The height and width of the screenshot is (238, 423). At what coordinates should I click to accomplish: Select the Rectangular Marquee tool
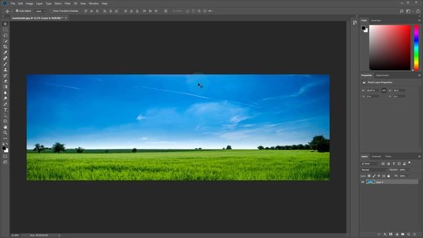pos(5,29)
